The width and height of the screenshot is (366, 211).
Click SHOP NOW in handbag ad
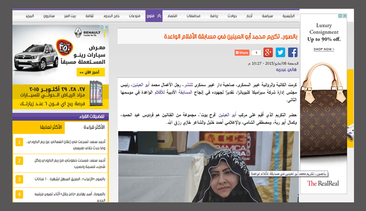324,49
